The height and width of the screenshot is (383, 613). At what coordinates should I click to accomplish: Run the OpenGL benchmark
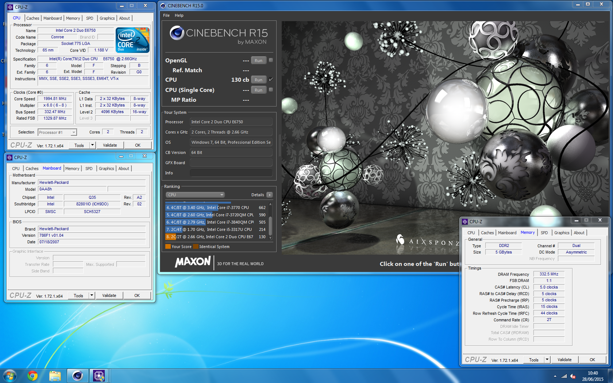point(258,61)
